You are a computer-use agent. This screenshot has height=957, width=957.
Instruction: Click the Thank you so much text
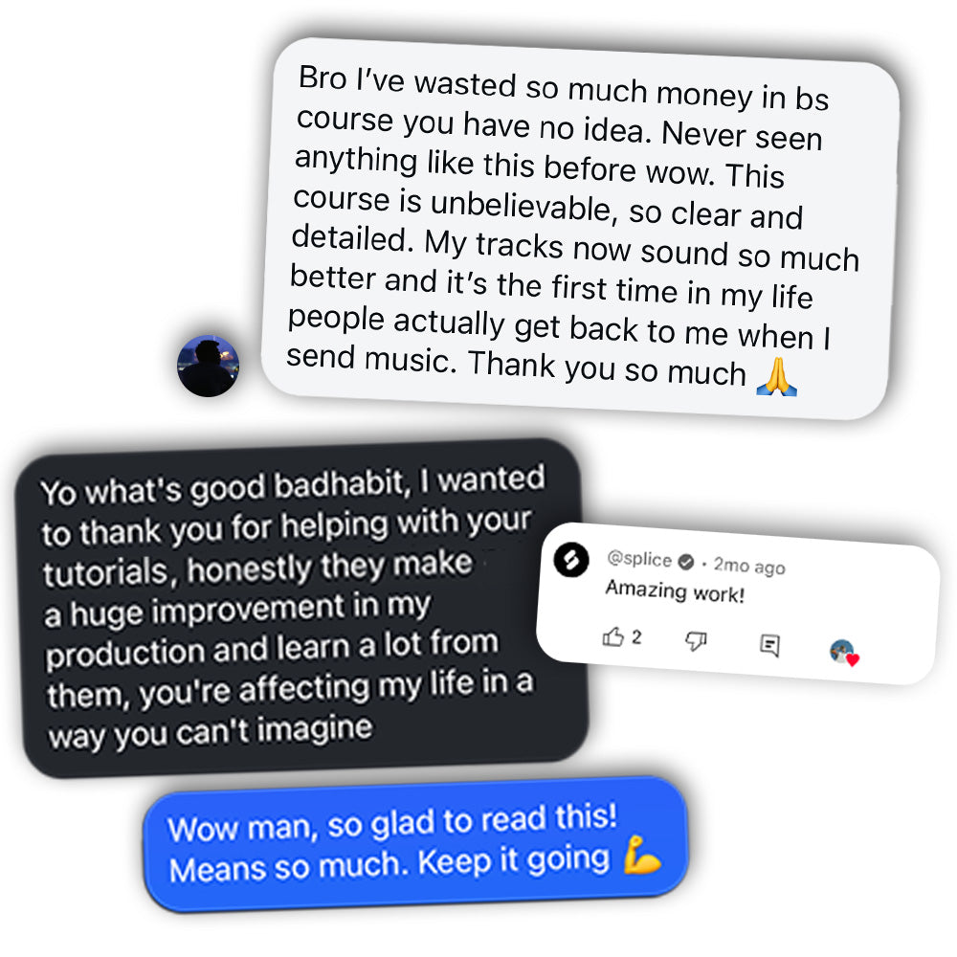pyautogui.click(x=607, y=367)
